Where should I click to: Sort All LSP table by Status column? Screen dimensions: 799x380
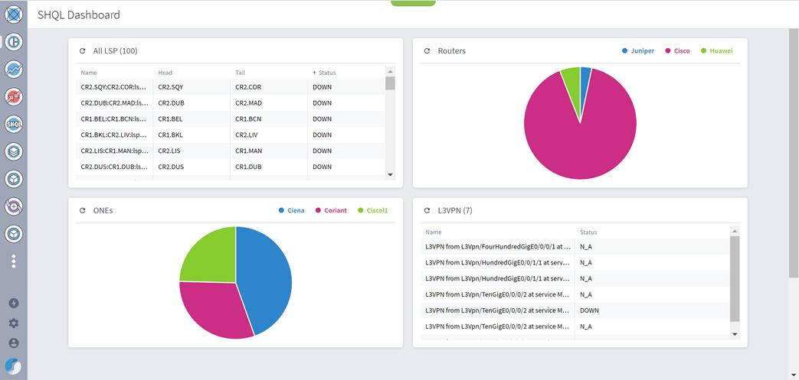click(324, 73)
